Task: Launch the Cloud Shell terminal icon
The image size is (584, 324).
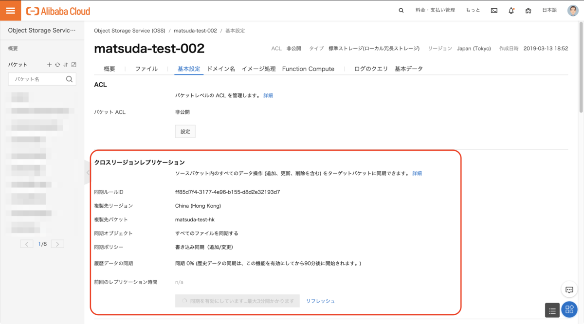Action: click(x=494, y=11)
